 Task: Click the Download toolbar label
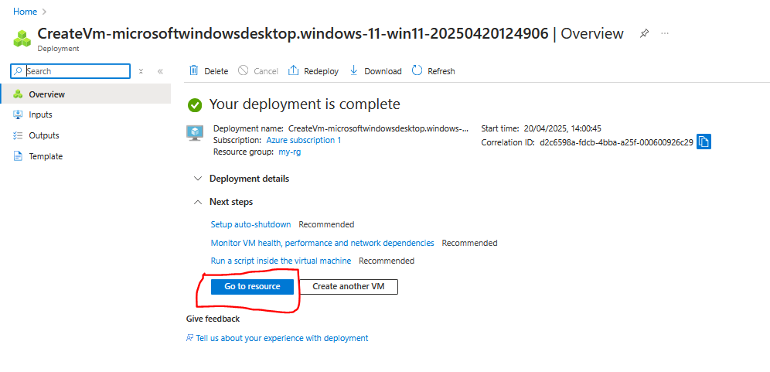click(383, 71)
